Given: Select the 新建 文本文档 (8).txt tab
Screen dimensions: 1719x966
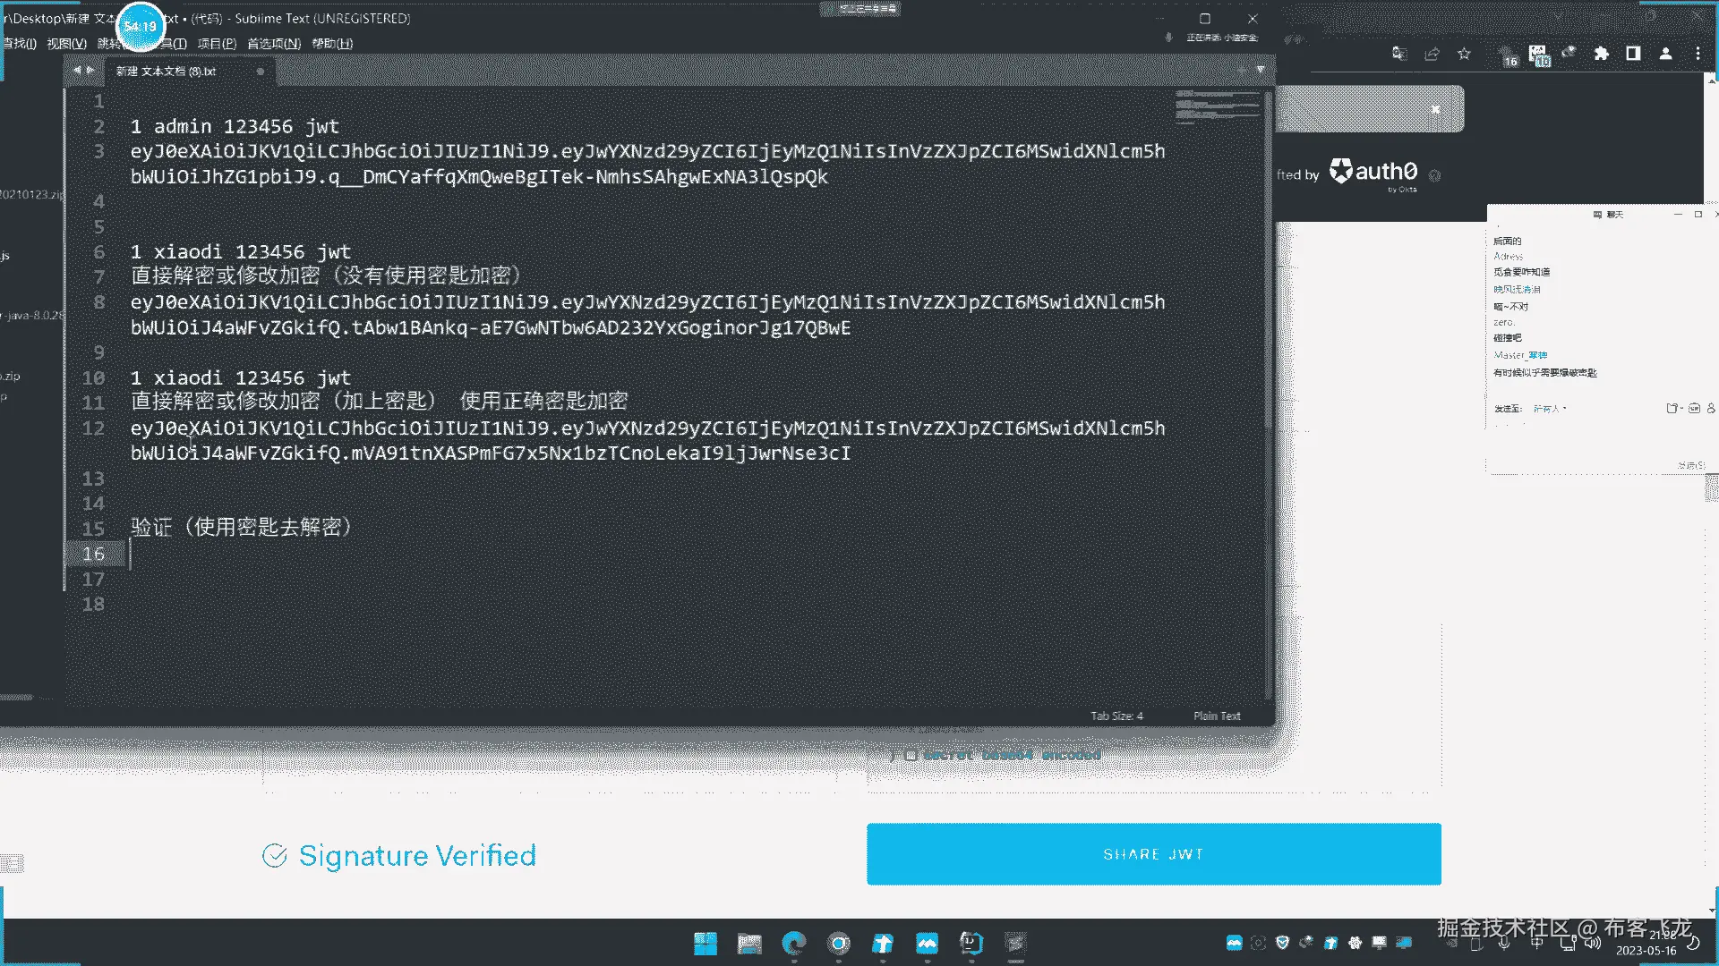Looking at the screenshot, I should [x=167, y=71].
